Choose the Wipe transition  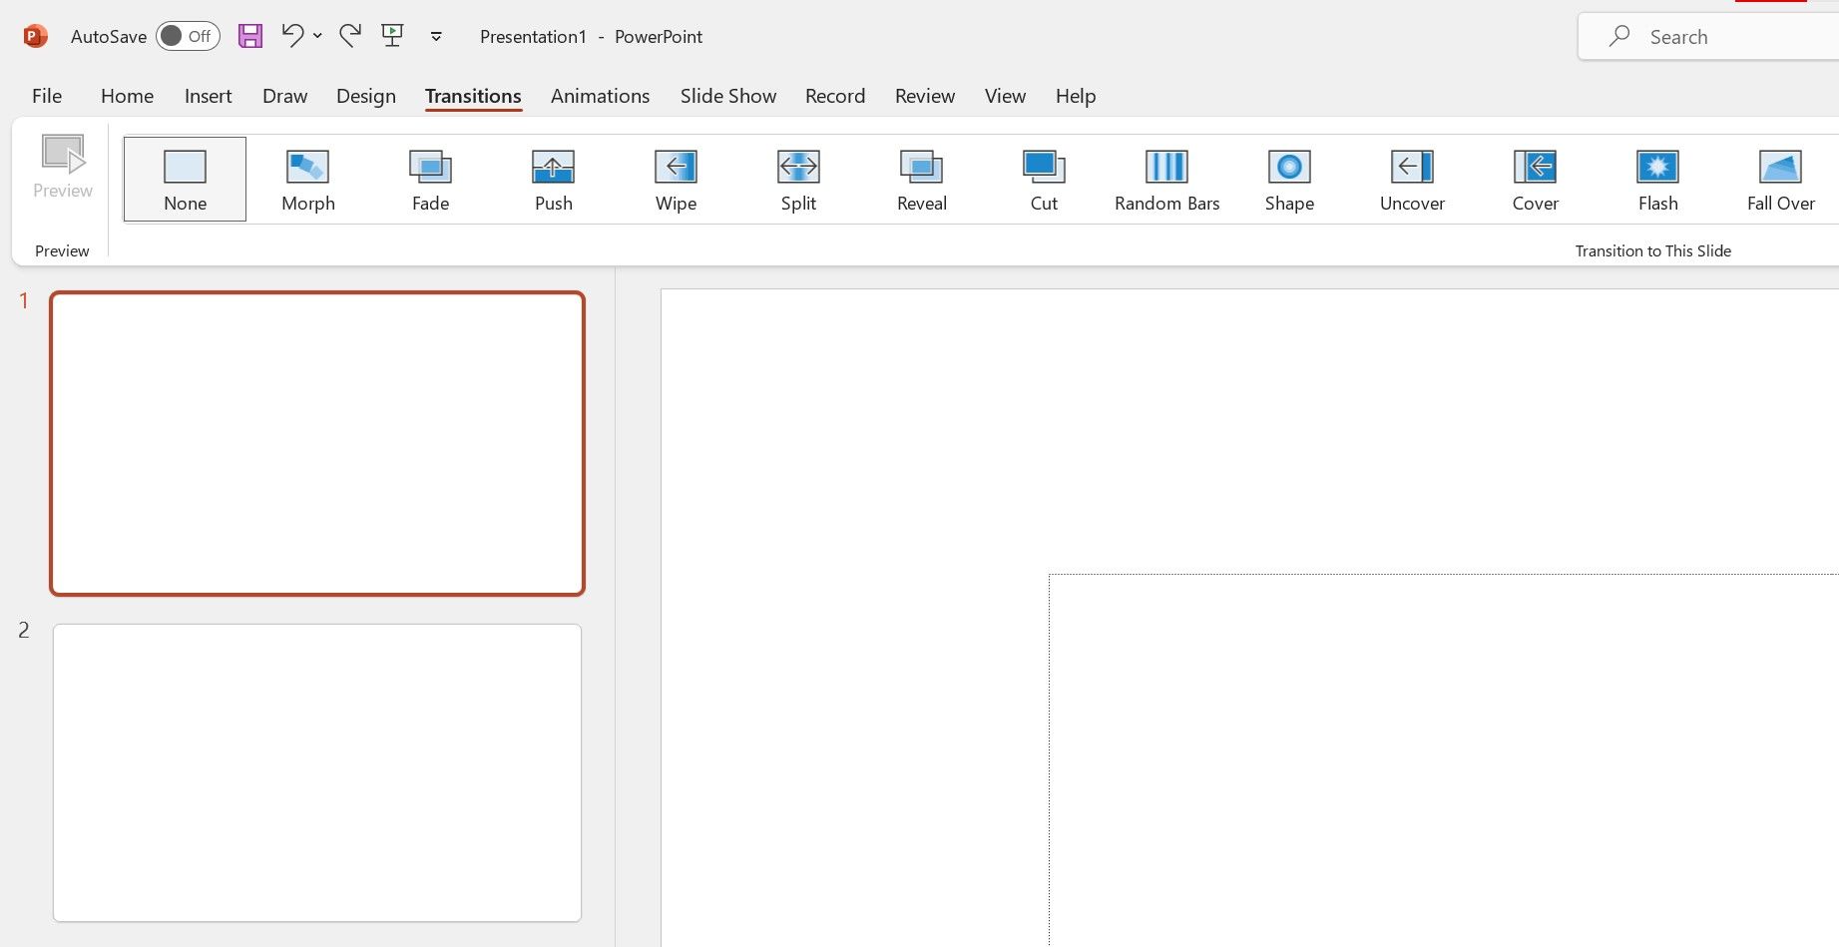point(676,179)
